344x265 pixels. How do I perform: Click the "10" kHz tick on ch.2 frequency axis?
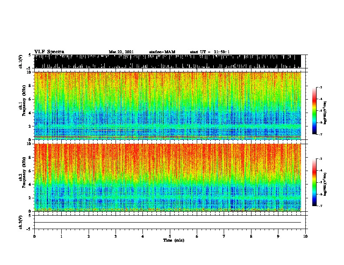[29, 144]
